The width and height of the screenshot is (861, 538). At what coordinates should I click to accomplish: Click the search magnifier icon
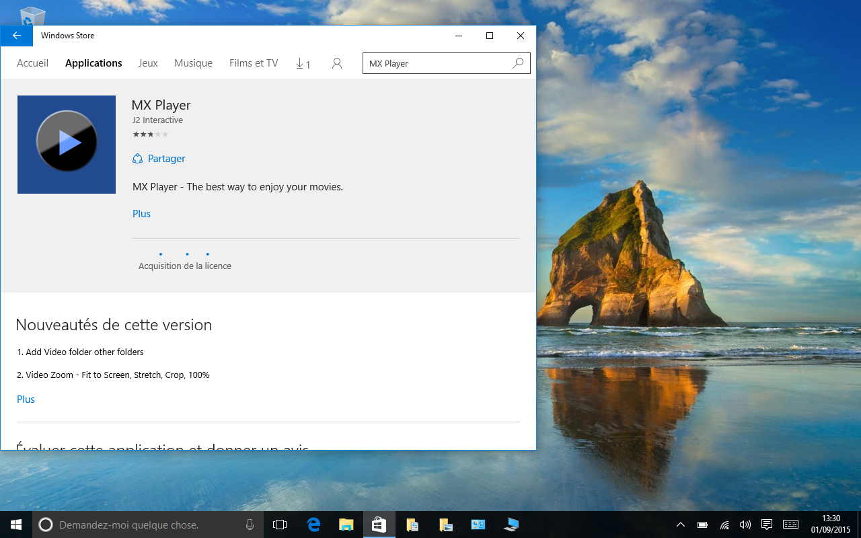[x=518, y=63]
